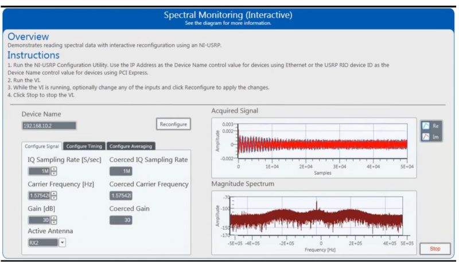459x262 pixels.
Task: Click the Coerced IQ Sampling Rate indicator
Action: coord(121,171)
